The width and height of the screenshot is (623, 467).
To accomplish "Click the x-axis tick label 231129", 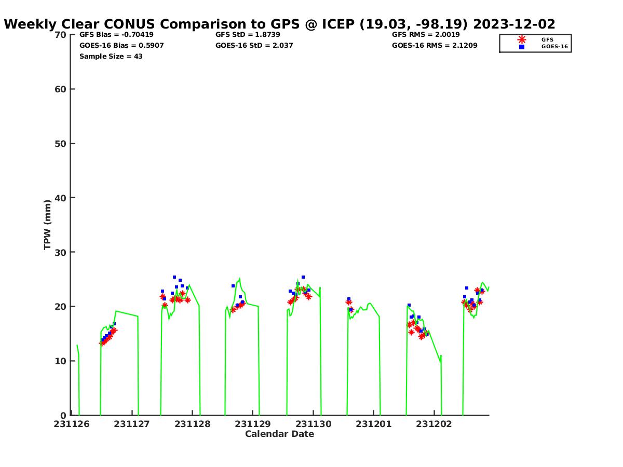I will pos(253,424).
